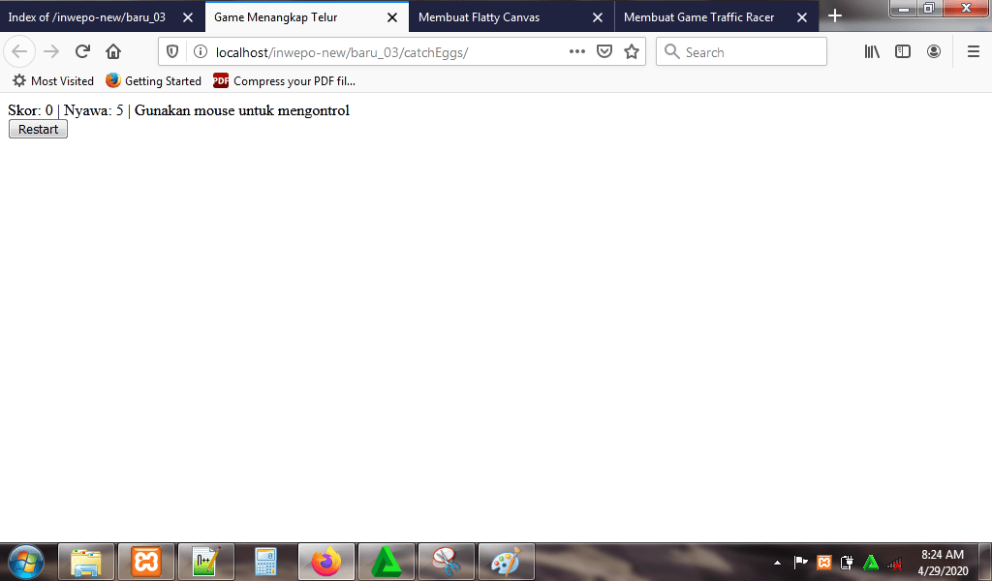Save page to Pocket
This screenshot has width=992, height=581.
(x=604, y=52)
